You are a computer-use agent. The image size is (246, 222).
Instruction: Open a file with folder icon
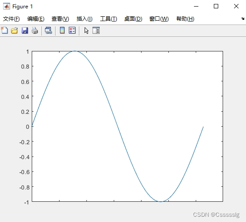(15, 30)
